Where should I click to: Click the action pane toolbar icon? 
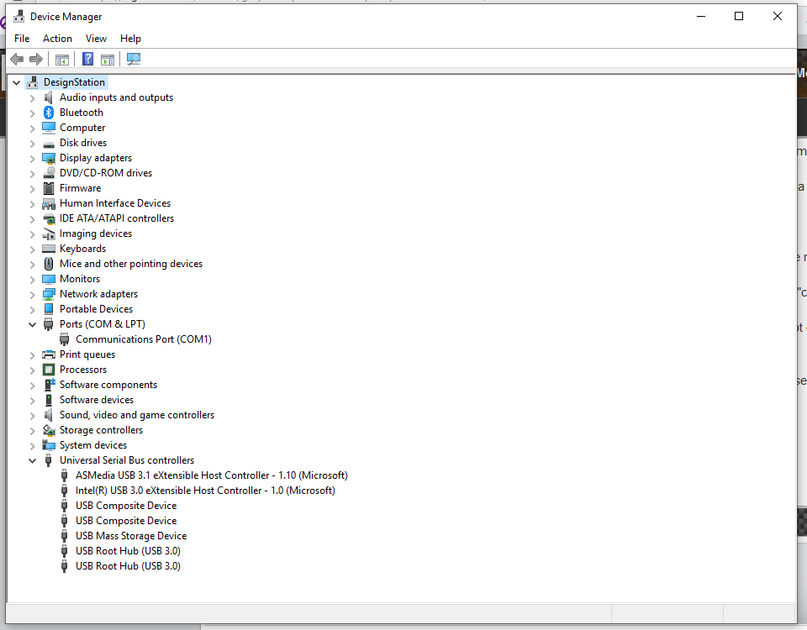coord(108,60)
